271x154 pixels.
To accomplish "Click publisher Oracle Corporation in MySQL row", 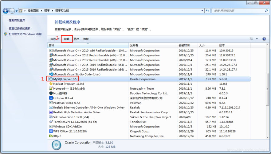I will (x=143, y=79).
